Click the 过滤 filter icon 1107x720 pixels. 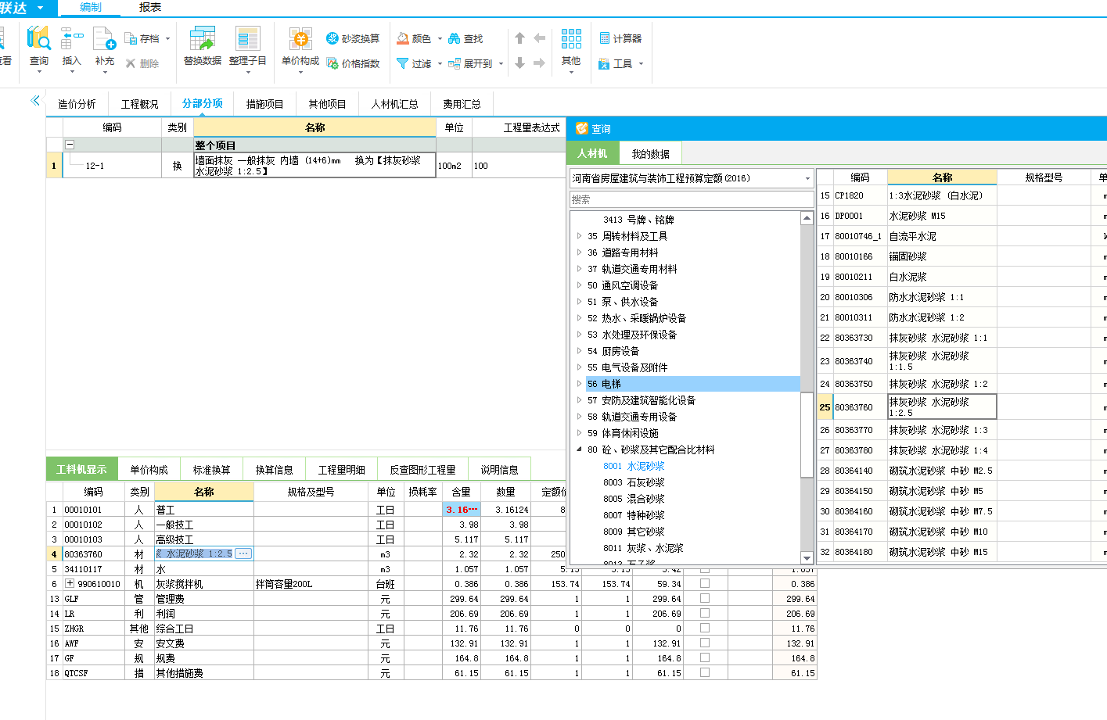[x=419, y=63]
